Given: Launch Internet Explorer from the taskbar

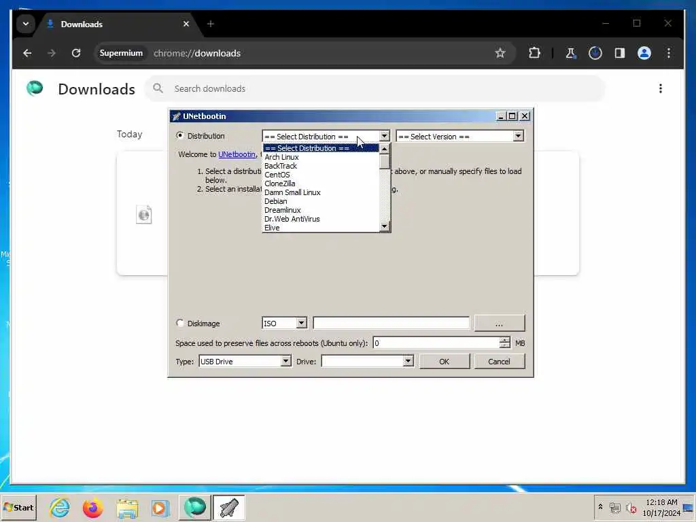Looking at the screenshot, I should pos(60,507).
